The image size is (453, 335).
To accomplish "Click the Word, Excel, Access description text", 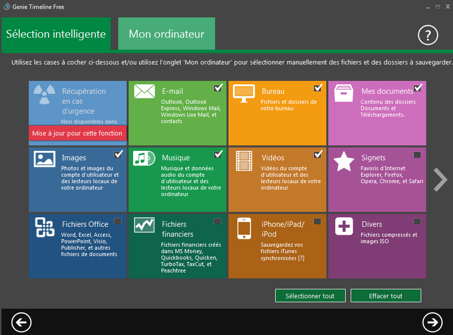I will pyautogui.click(x=89, y=244).
